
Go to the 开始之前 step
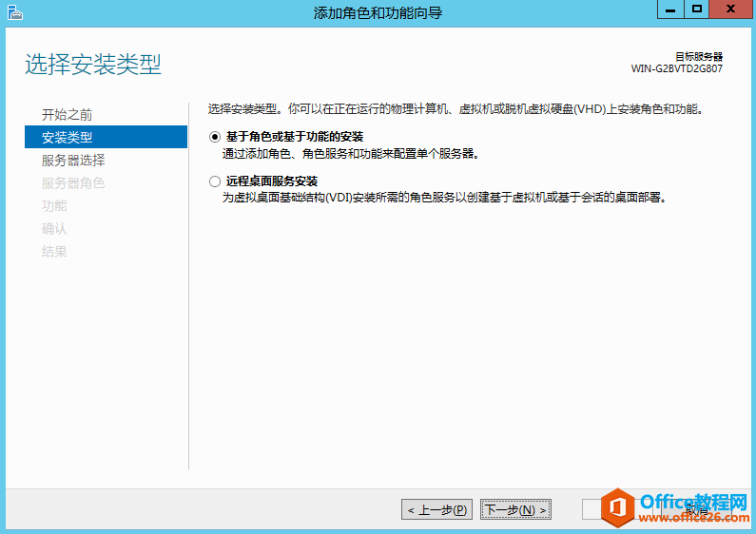tap(67, 115)
